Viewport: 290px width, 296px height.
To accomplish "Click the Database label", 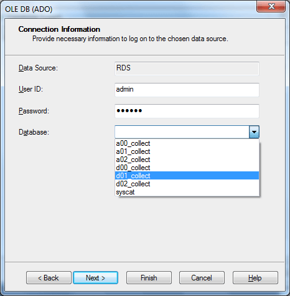I will (34, 132).
